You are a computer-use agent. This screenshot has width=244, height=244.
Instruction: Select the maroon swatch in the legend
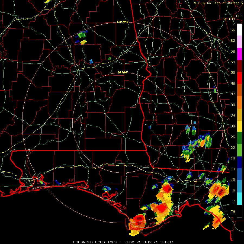click(239, 66)
